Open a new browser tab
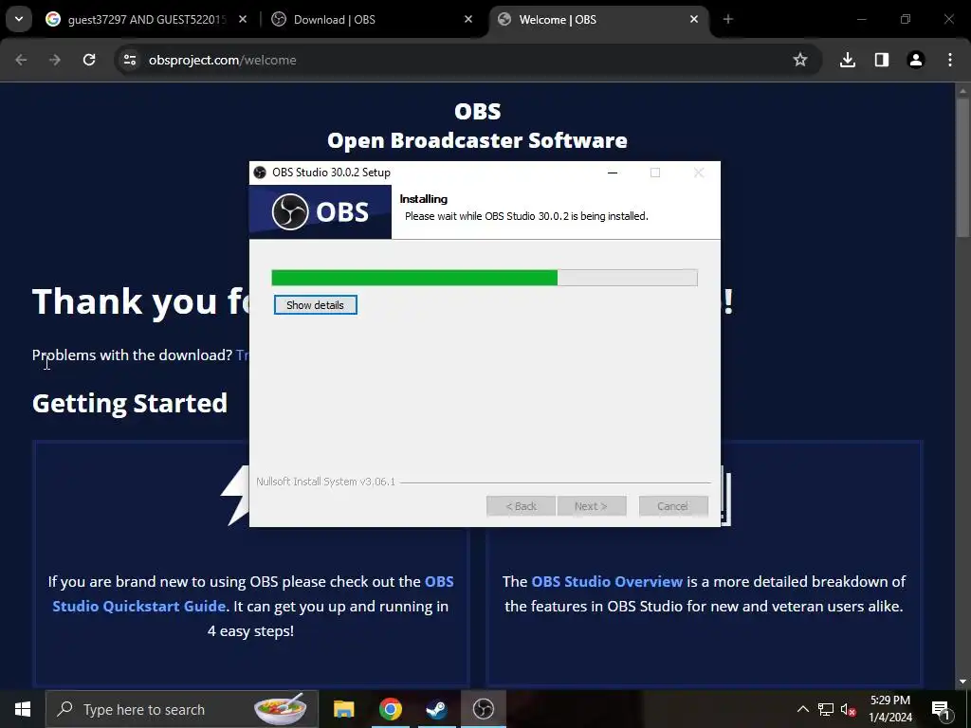 (728, 20)
